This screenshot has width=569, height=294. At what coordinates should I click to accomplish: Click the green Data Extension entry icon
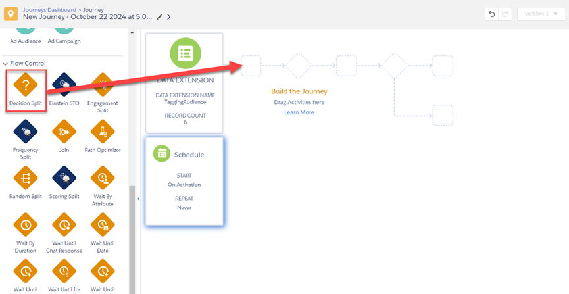pyautogui.click(x=186, y=53)
